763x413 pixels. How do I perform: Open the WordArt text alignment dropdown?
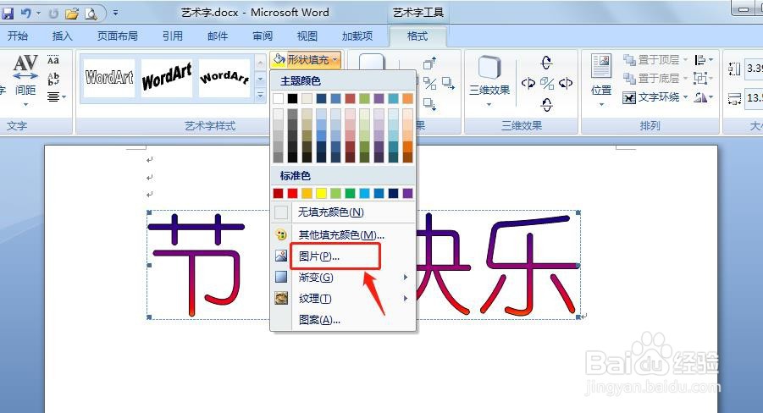pos(56,96)
